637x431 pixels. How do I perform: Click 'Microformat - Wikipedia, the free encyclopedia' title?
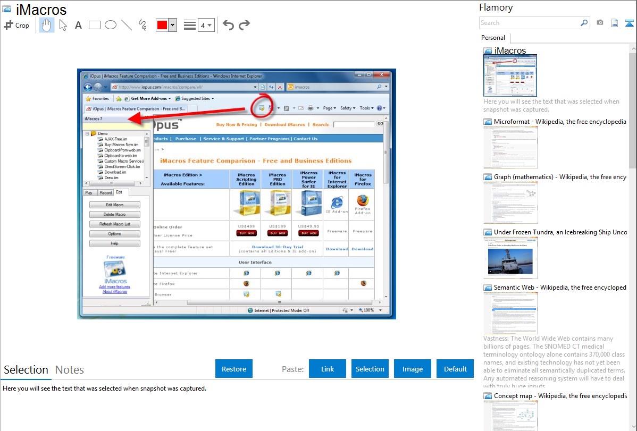pos(560,122)
